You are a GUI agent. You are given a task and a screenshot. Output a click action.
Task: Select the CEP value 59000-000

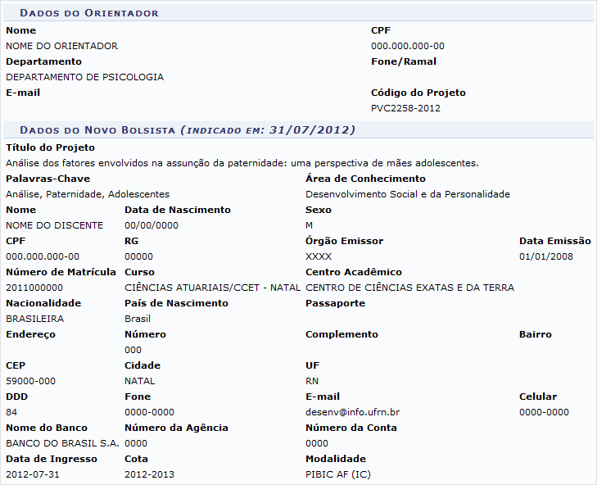30,381
